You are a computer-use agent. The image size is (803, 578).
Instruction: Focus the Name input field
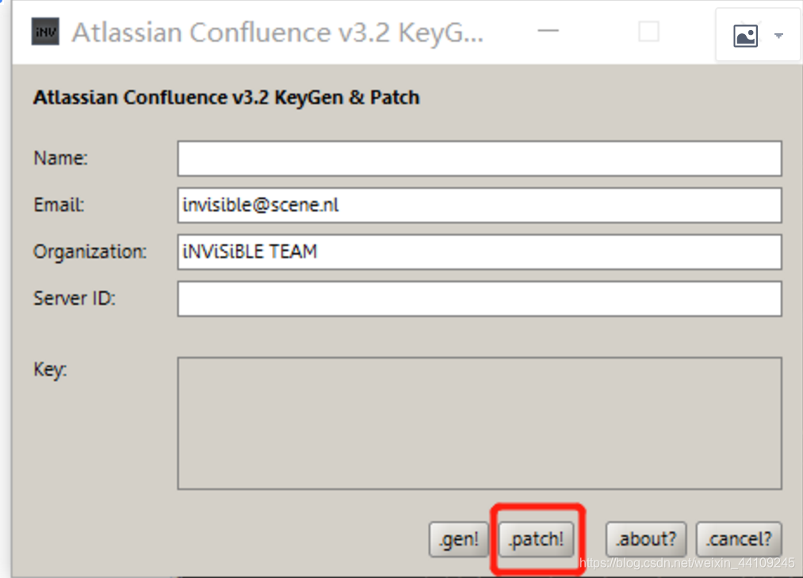[480, 158]
